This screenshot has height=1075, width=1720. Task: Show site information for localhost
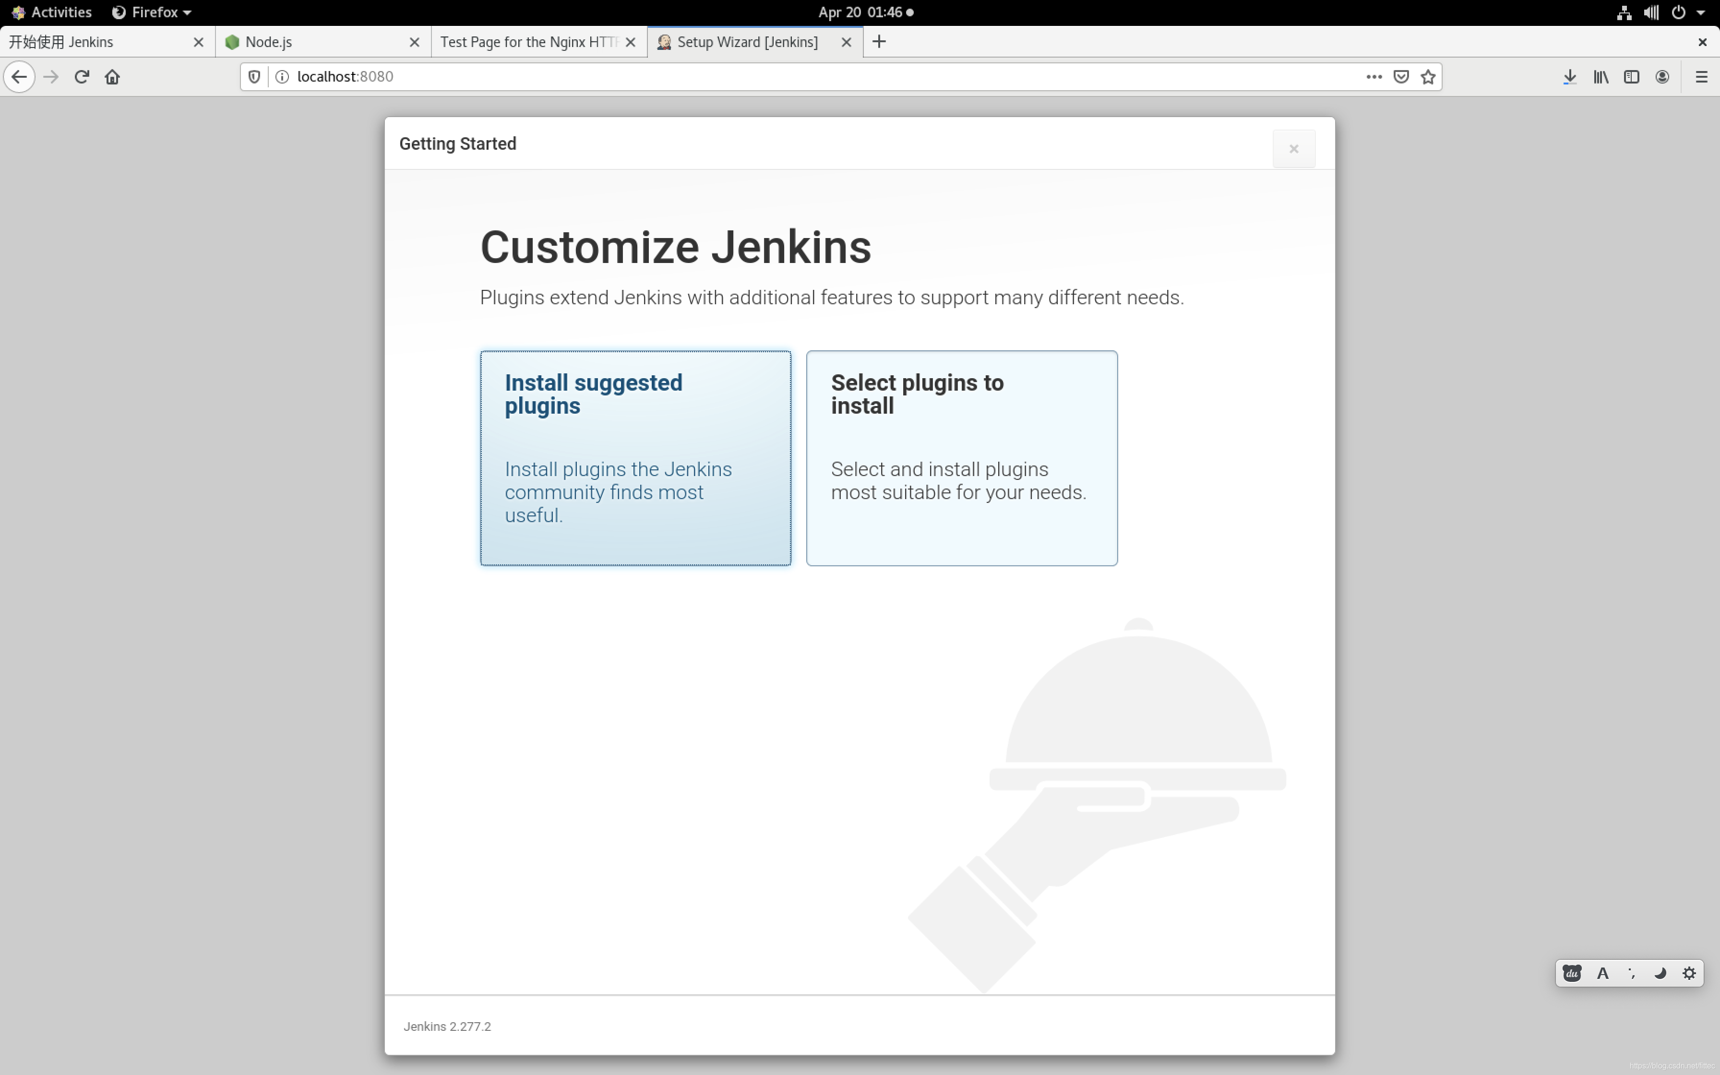[282, 77]
